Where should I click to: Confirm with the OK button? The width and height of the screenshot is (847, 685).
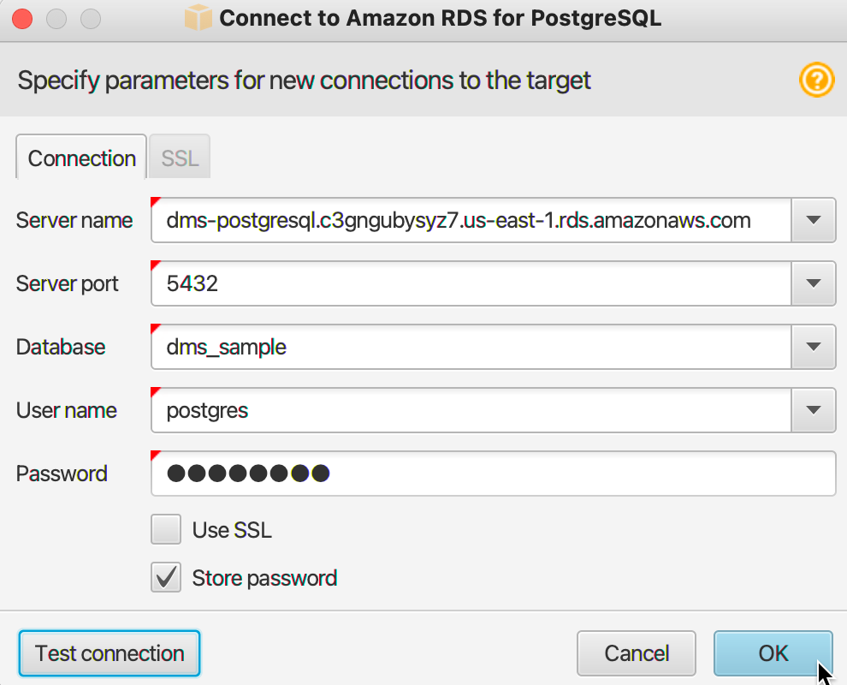point(773,653)
